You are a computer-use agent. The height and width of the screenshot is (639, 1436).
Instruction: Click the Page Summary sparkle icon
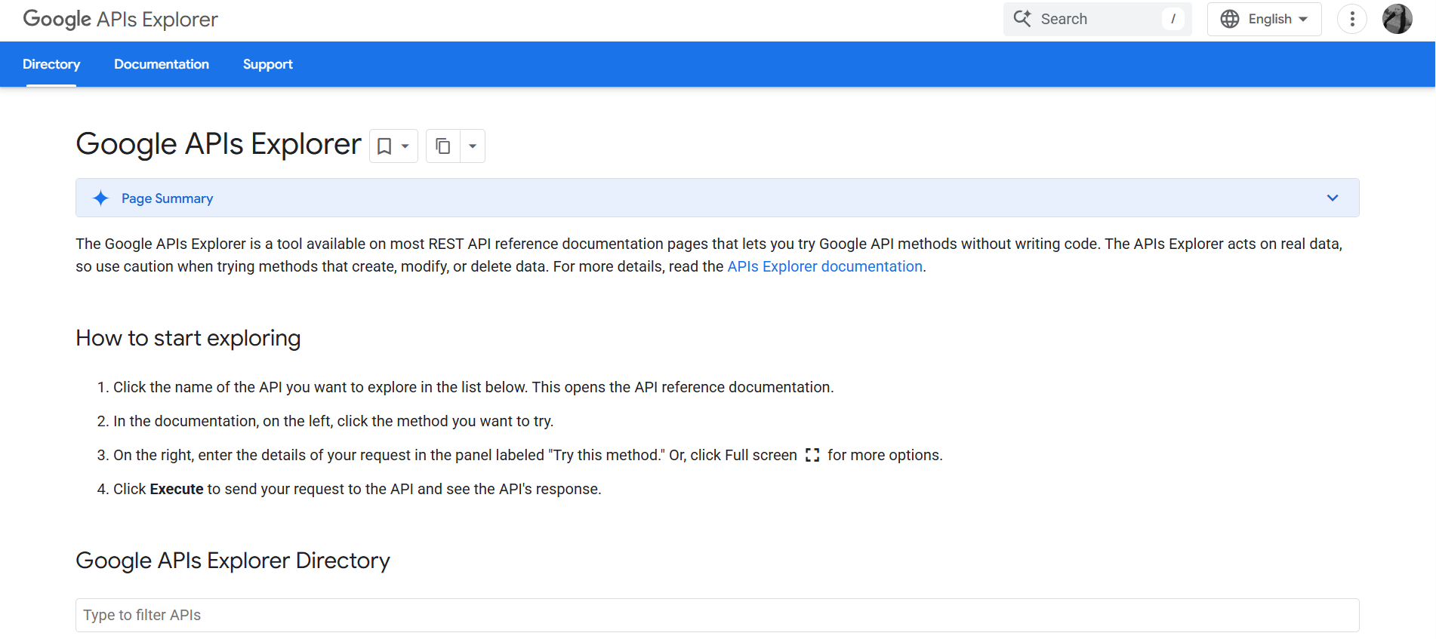point(100,198)
